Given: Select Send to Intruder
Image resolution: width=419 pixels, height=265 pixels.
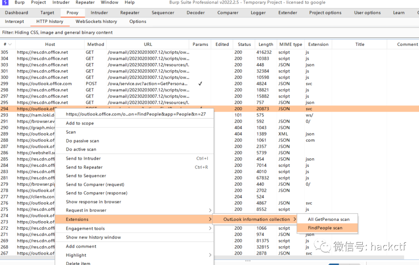Looking at the screenshot, I should tap(134, 158).
